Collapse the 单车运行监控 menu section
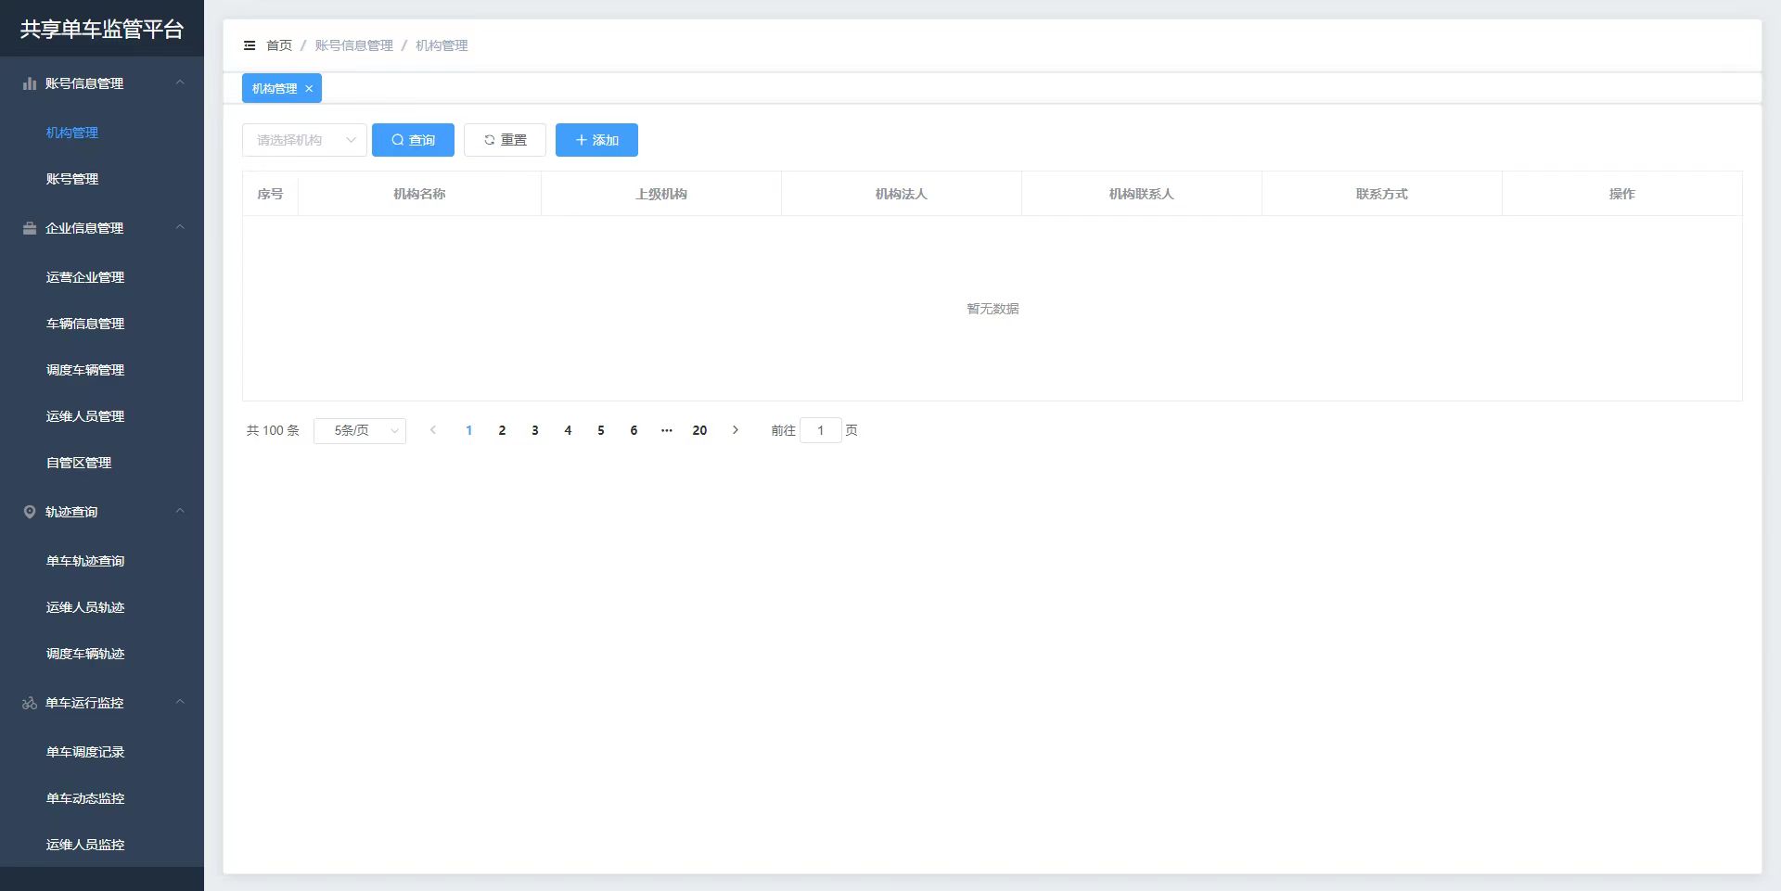This screenshot has height=891, width=1781. (x=180, y=702)
